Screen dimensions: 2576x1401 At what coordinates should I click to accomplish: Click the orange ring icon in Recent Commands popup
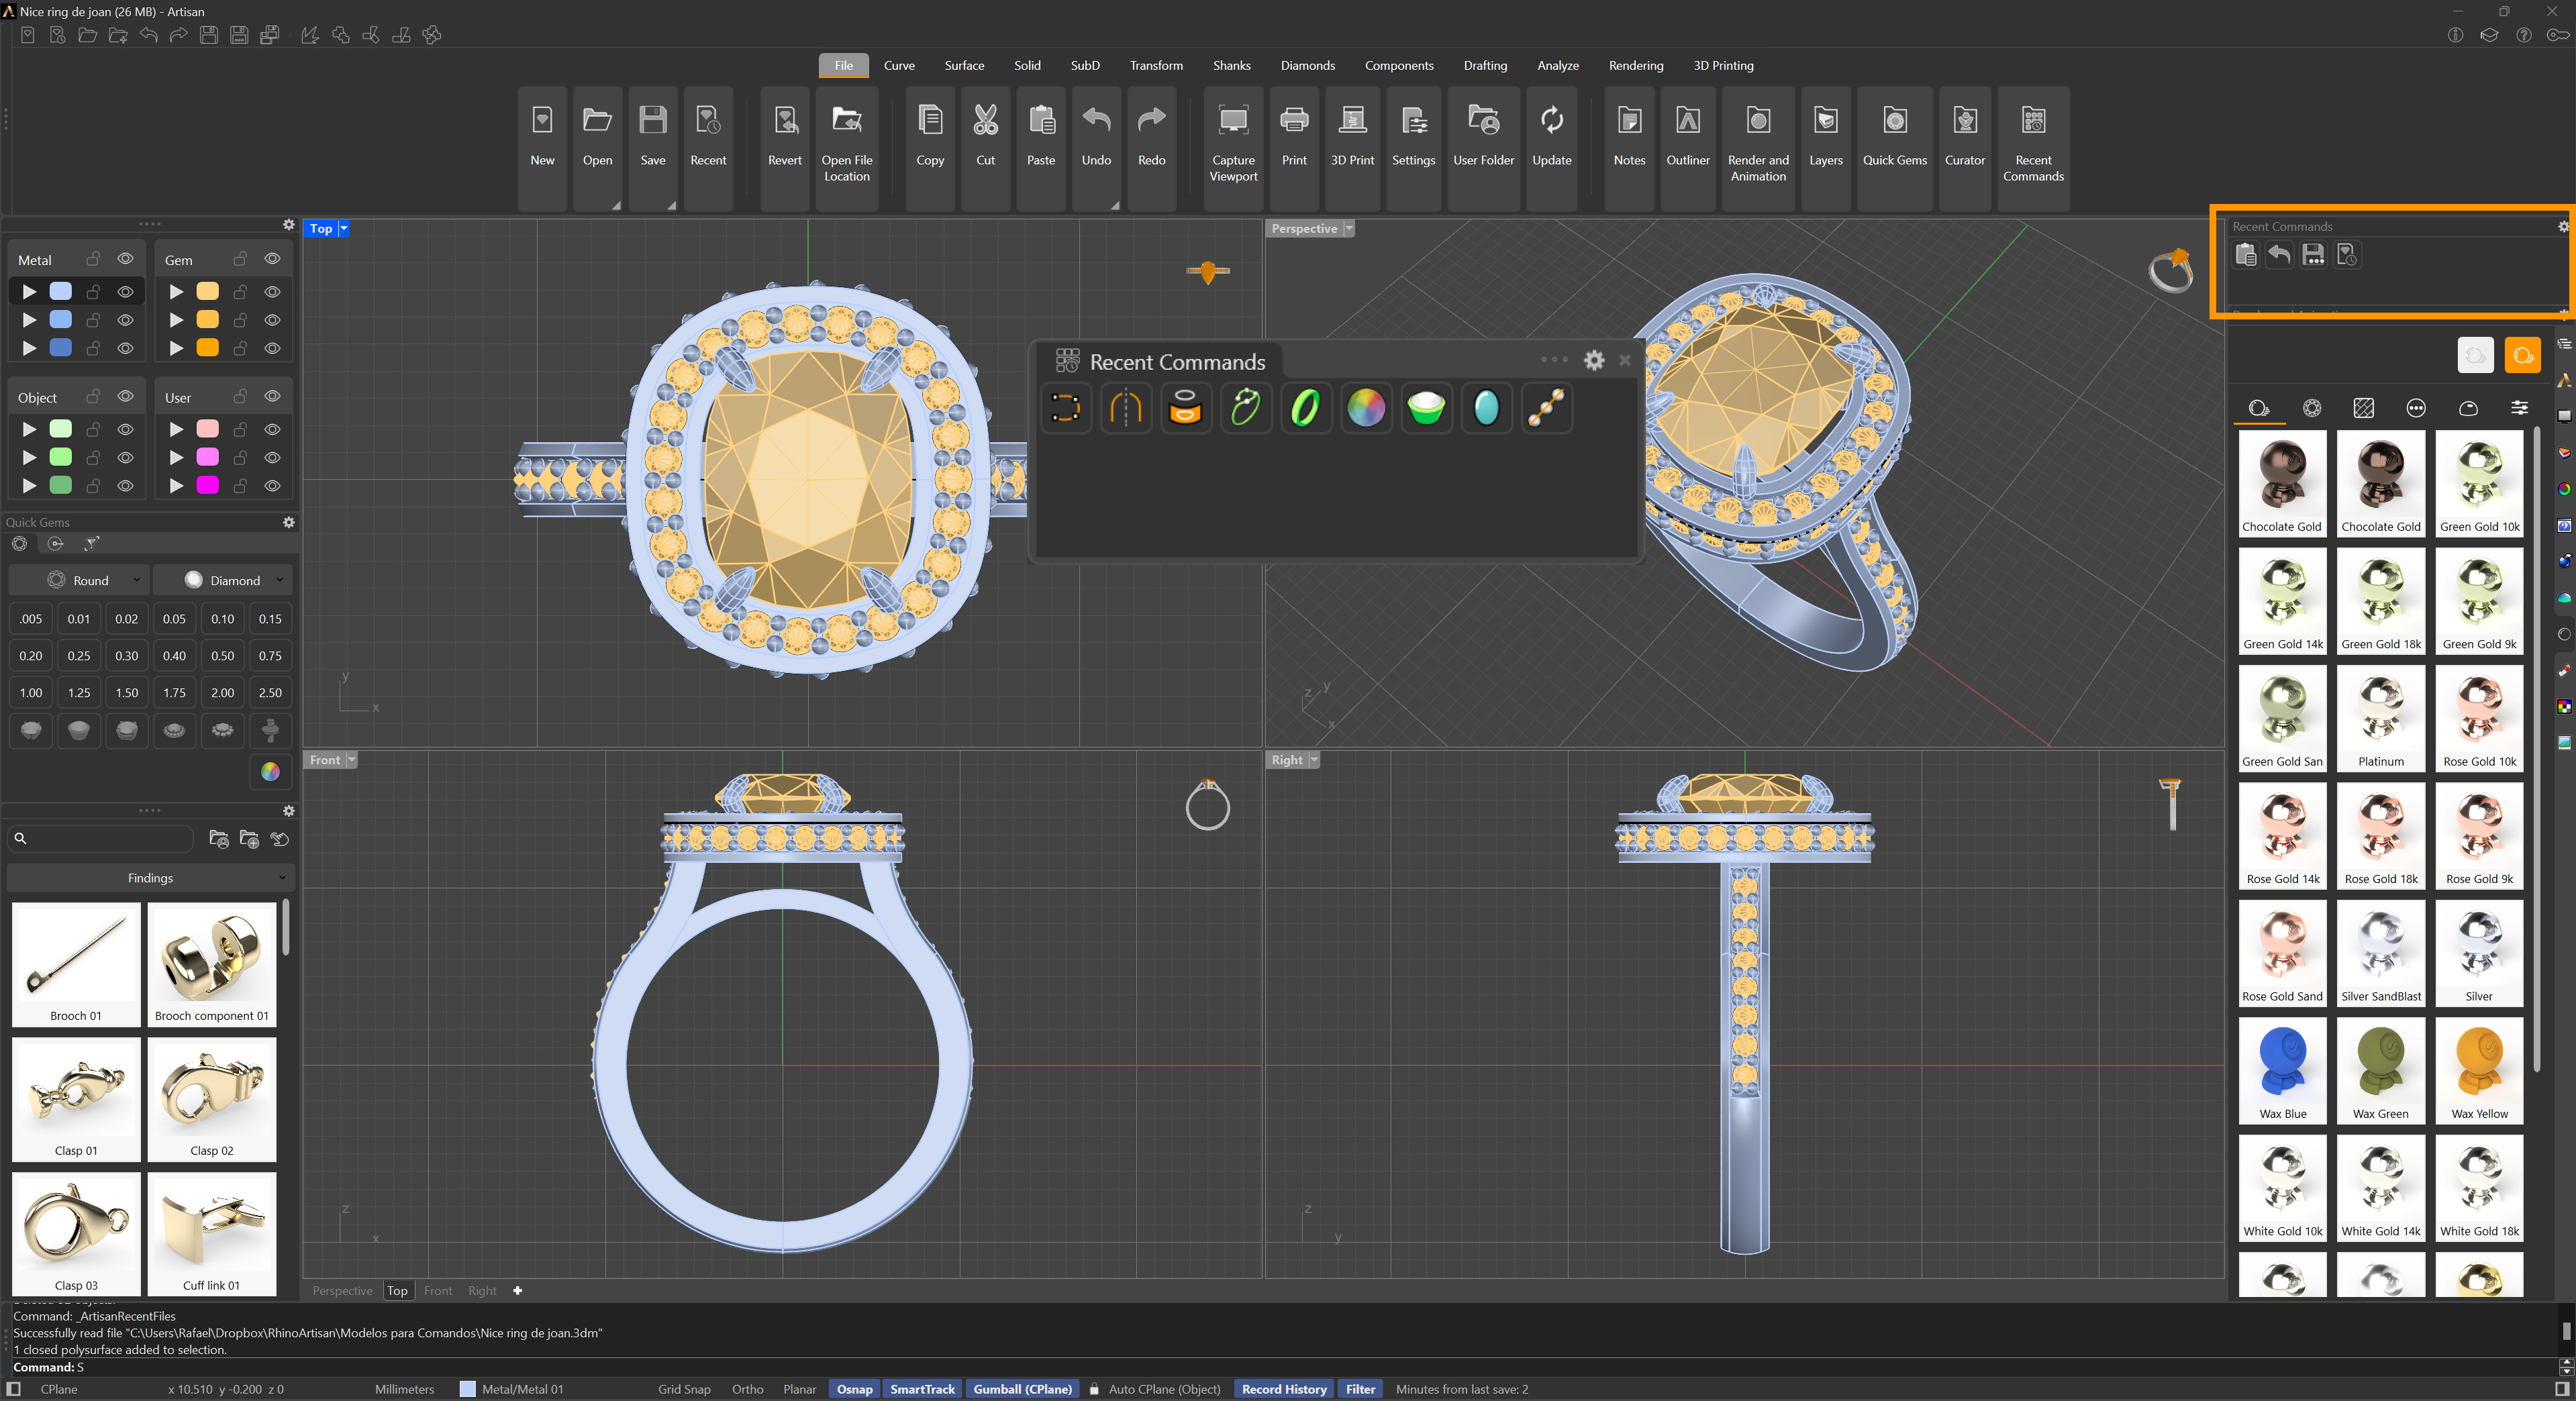(1185, 408)
